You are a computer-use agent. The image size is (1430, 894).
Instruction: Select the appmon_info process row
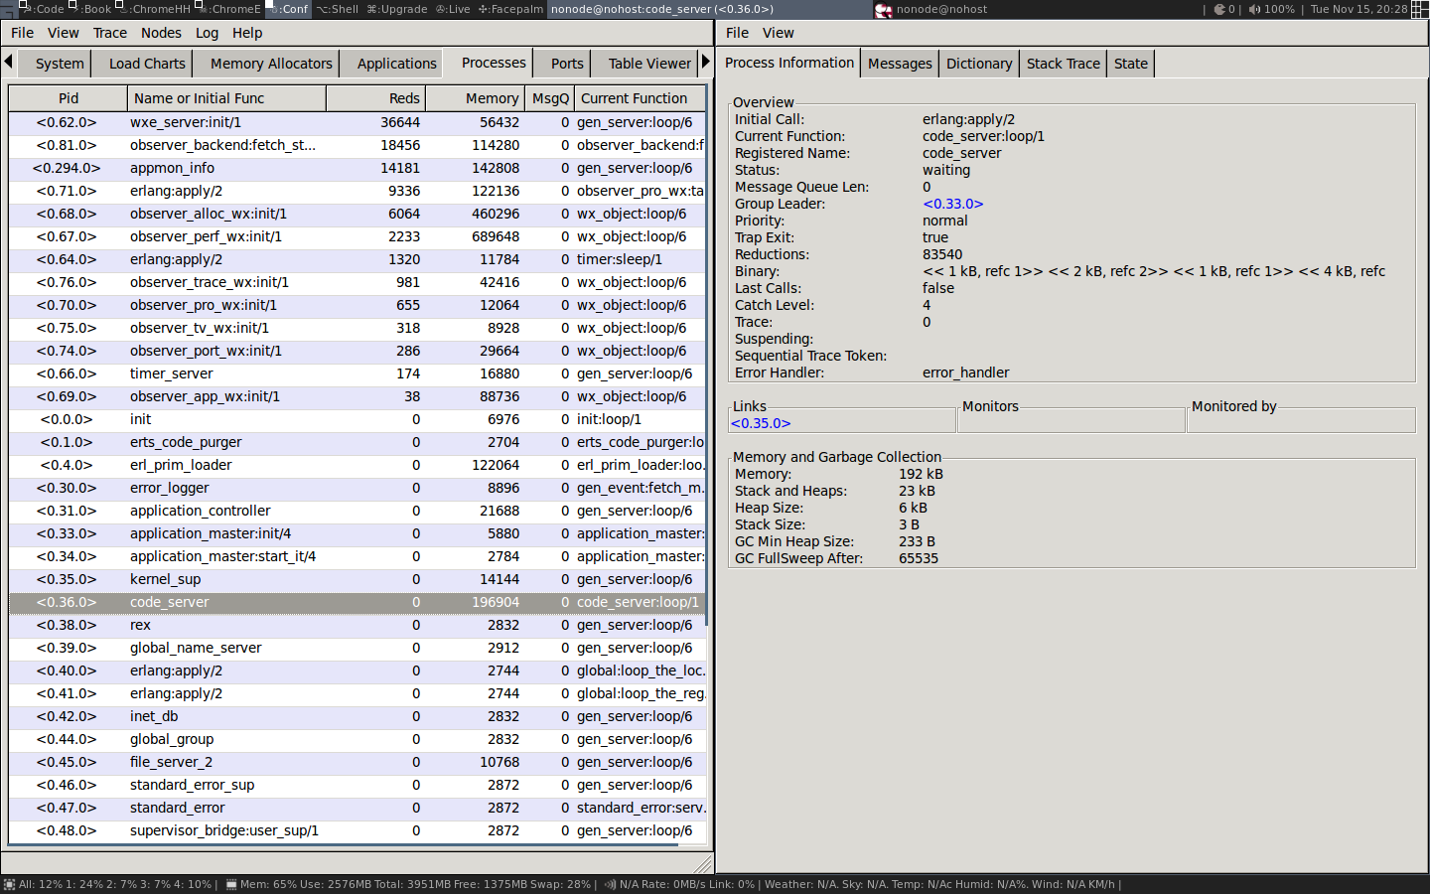(357, 168)
